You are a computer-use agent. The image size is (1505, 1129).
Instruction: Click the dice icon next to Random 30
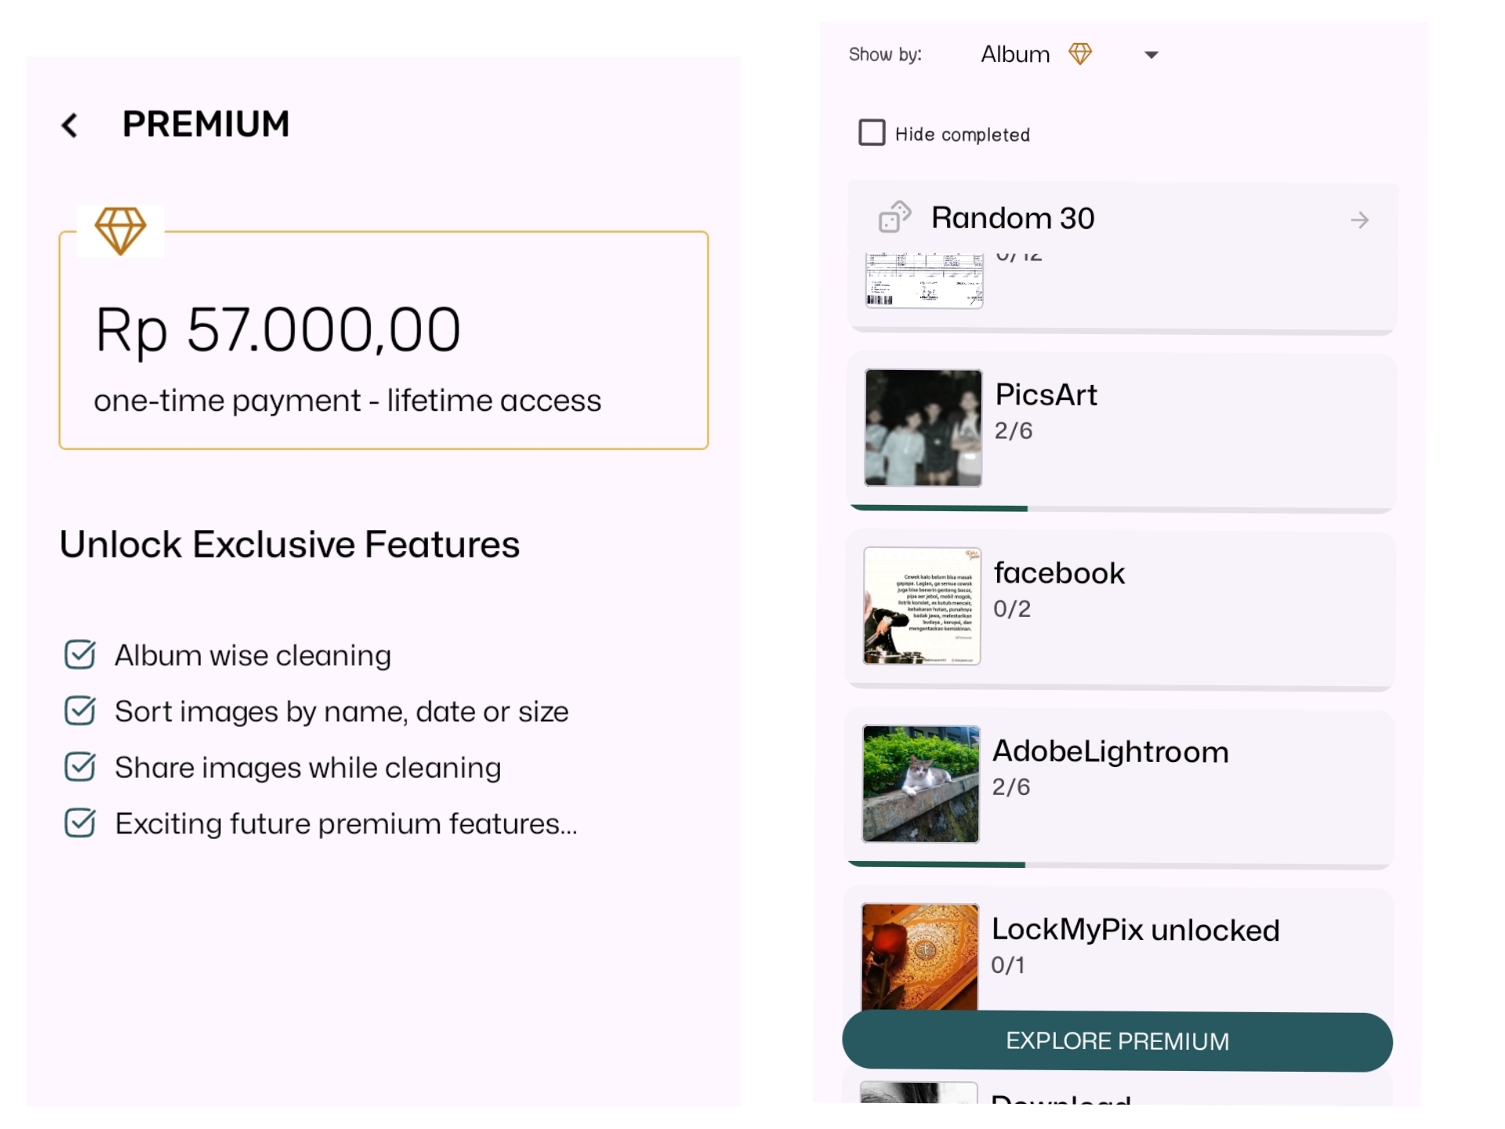894,217
